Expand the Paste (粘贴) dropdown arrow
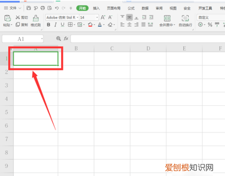The image size is (225, 176). [11, 25]
